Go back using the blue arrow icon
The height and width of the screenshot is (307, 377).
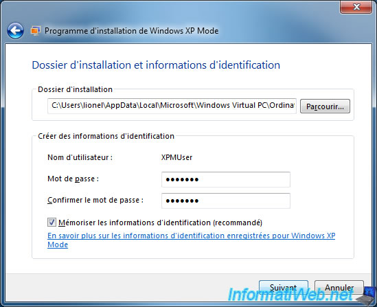[15, 31]
